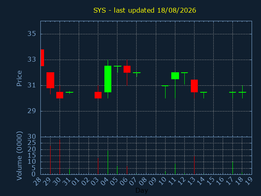
Task: Click the tallest red volume bar, day 30
Action: pyautogui.click(x=60, y=157)
